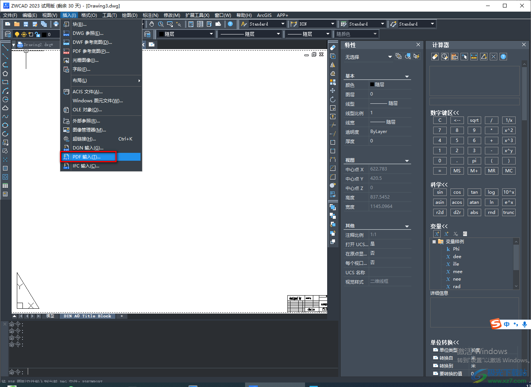Select the Line drawing tool
Viewport: 531px width, 387px height.
pos(5,47)
